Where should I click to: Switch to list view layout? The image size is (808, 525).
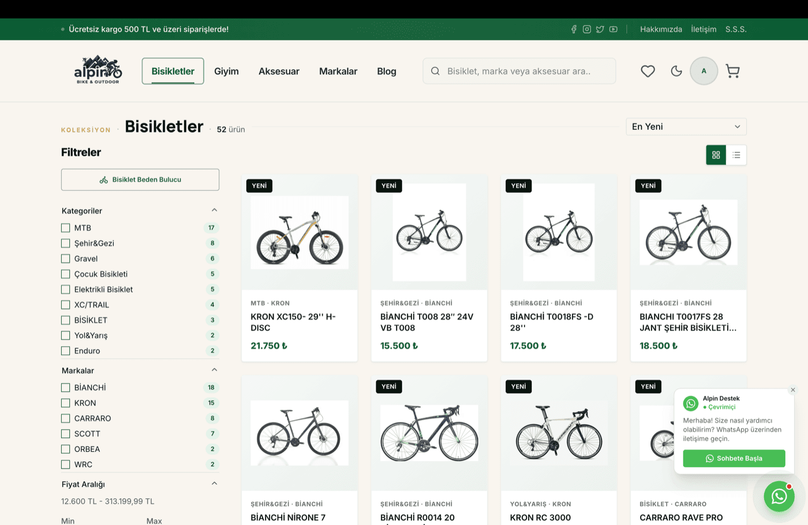click(736, 155)
